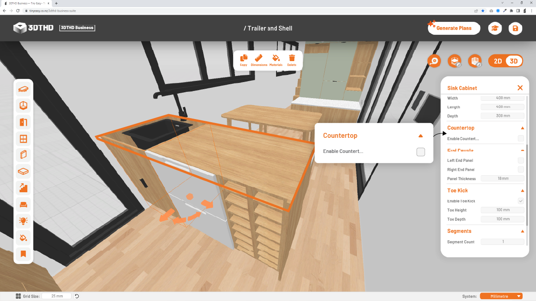Open the trailer tool in left sidebar
Image resolution: width=536 pixels, height=301 pixels.
23,89
